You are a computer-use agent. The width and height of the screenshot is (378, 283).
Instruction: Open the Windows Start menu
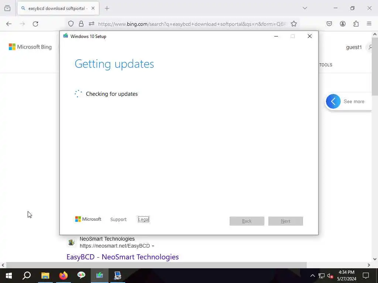click(x=9, y=276)
